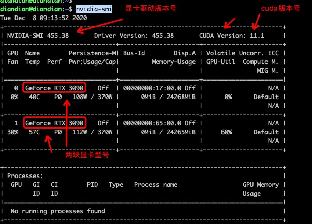Click the '57C' temperature value
The image size is (312, 224).
(34, 132)
